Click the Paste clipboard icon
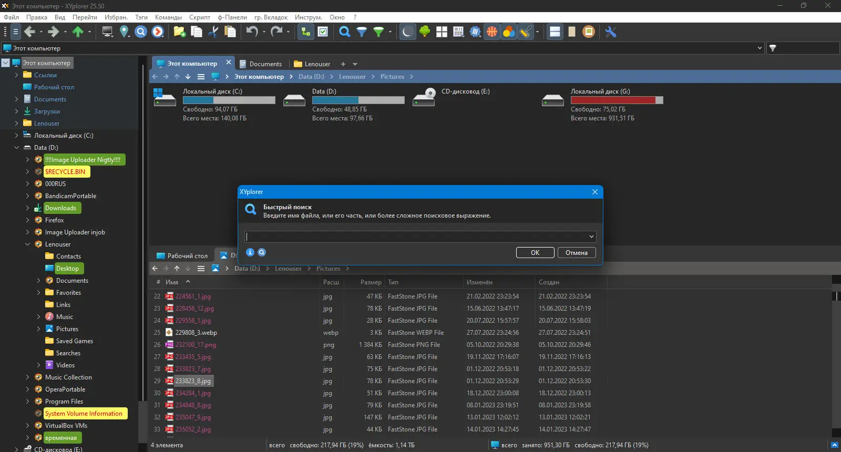The width and height of the screenshot is (841, 452). (x=230, y=32)
